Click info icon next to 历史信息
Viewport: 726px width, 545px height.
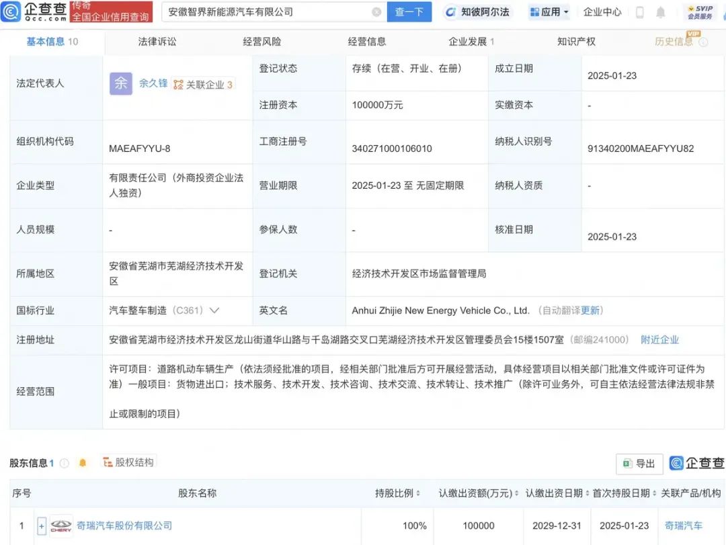(x=703, y=42)
